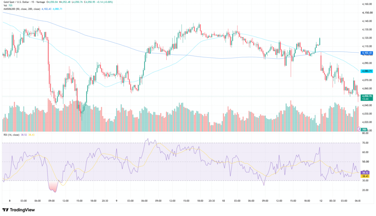The width and height of the screenshot is (376, 216).
Task: Click the blue 4,102.43 price axis tag
Action: (367, 53)
